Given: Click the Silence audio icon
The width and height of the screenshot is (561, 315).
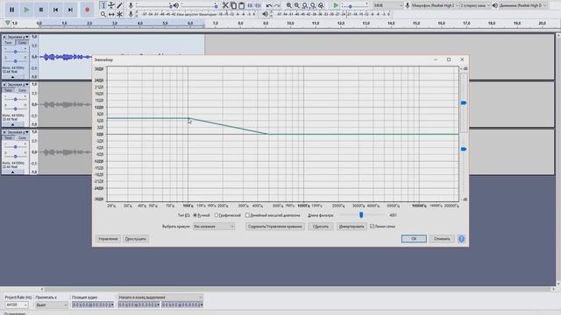Looking at the screenshot, I should point(258,5).
